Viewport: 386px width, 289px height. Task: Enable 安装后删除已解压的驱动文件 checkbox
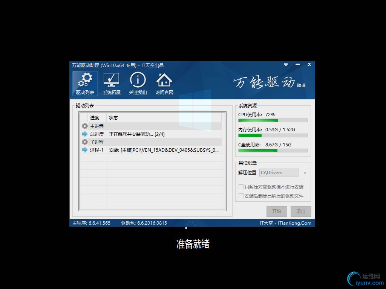coord(241,196)
